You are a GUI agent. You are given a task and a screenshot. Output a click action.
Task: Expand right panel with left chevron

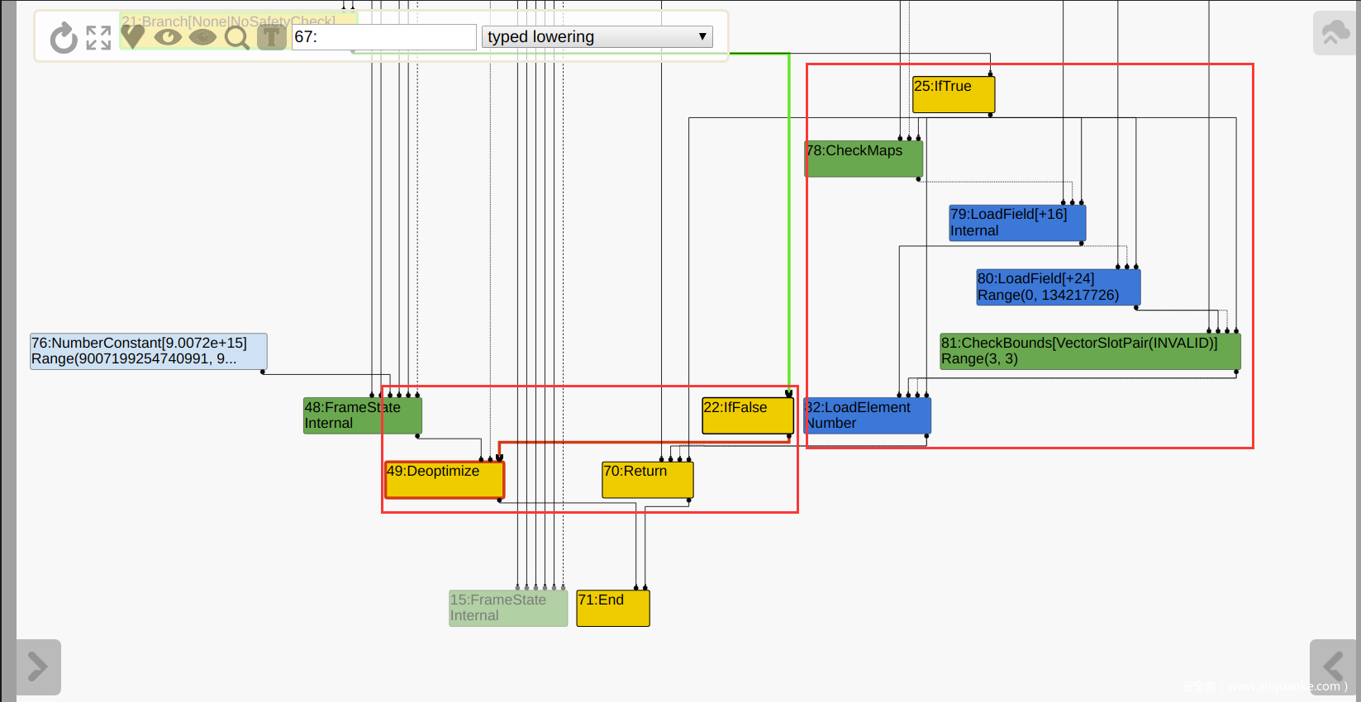[x=1332, y=666]
